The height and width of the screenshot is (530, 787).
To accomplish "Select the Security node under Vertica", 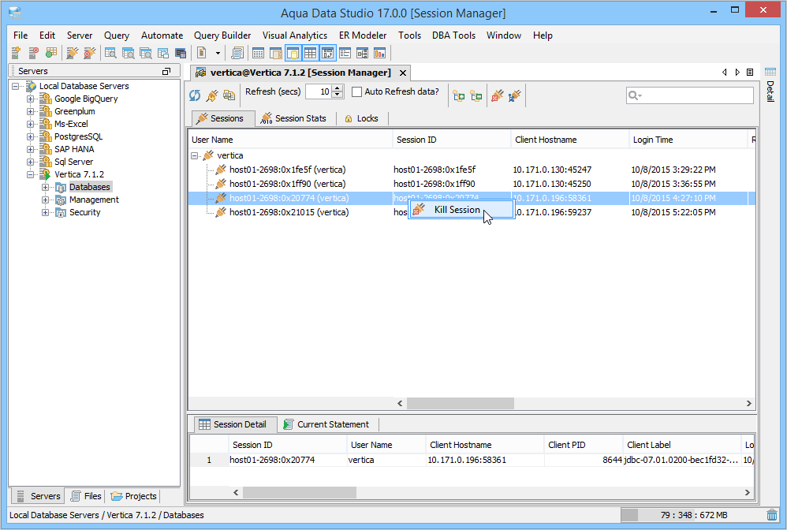I will pos(85,212).
